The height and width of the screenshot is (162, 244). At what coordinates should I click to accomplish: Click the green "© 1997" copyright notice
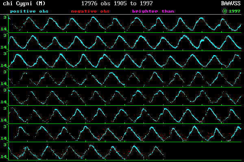coord(231,11)
